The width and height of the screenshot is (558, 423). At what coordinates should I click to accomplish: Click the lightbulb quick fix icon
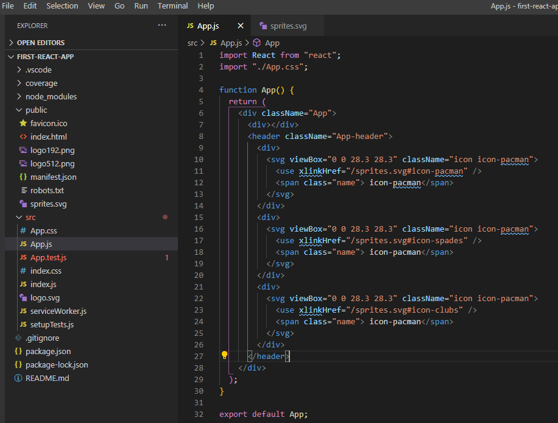pyautogui.click(x=224, y=355)
